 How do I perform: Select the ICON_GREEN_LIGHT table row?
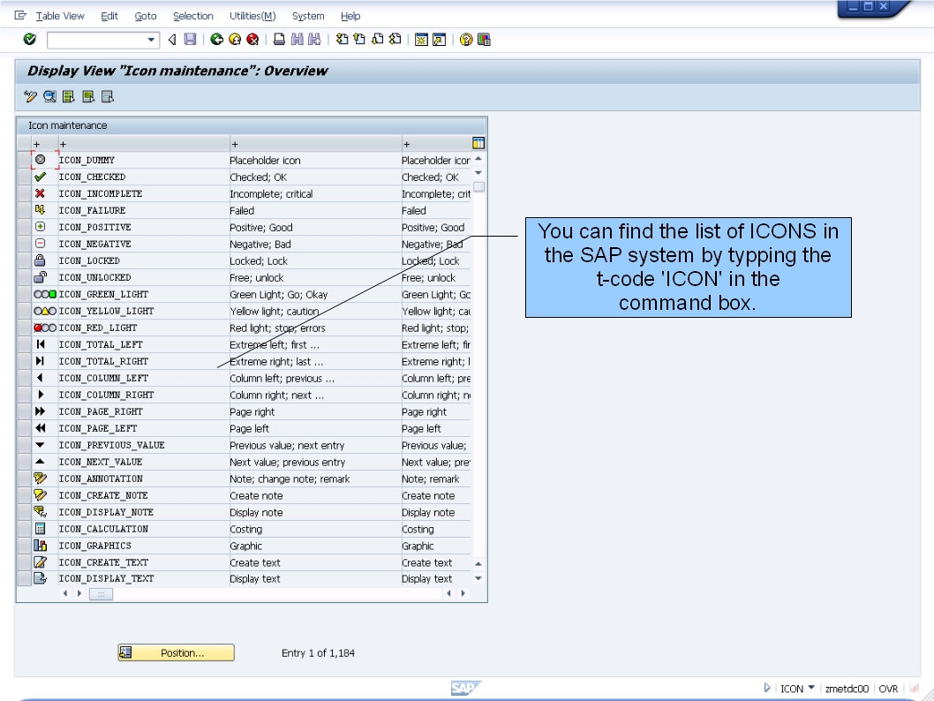pyautogui.click(x=106, y=294)
